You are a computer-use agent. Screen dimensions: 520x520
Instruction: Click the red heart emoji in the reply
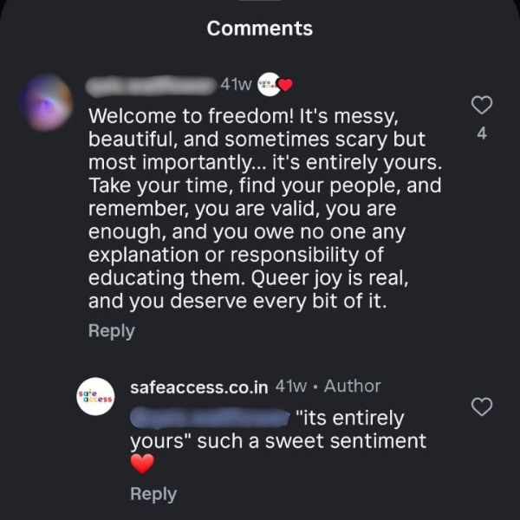[141, 465]
